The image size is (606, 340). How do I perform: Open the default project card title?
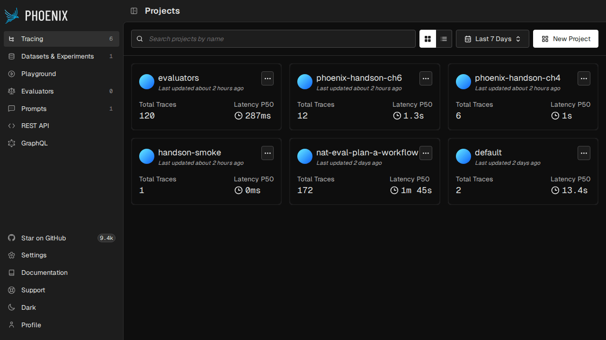point(488,153)
